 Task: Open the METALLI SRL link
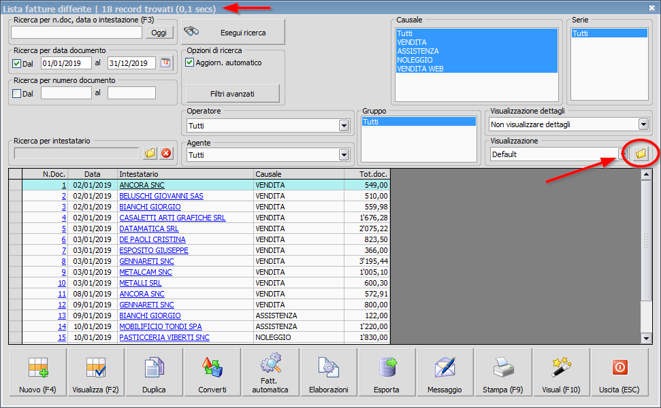(x=140, y=283)
